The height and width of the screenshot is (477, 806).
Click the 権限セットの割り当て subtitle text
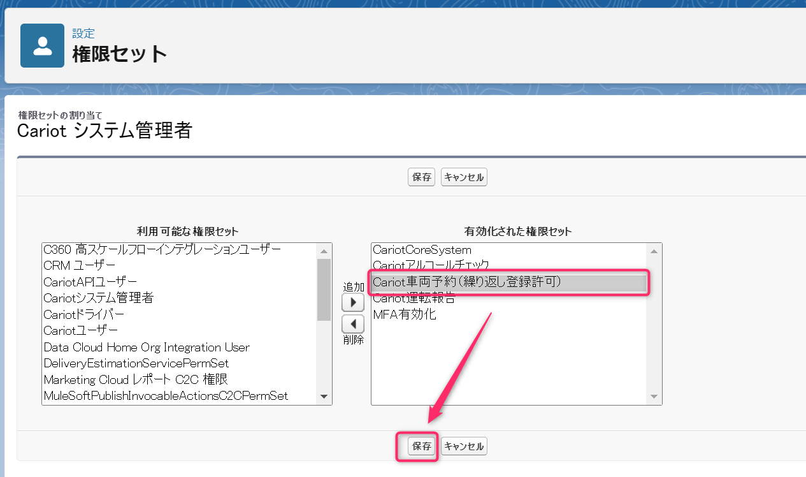[60, 115]
